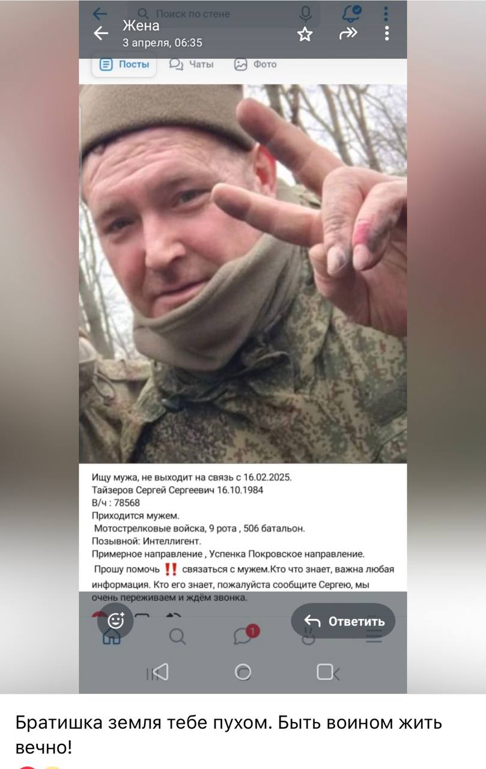Tap Android home circle button

[x=243, y=672]
